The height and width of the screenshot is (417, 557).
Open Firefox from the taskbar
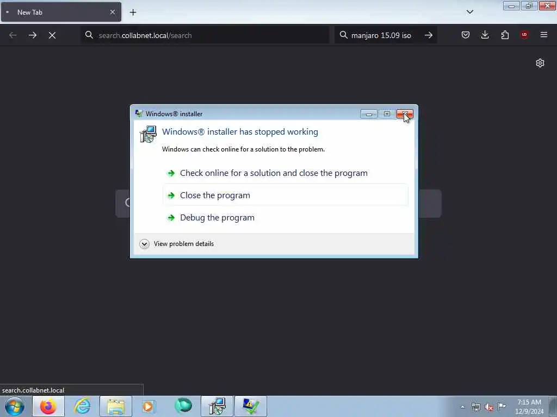pos(48,406)
